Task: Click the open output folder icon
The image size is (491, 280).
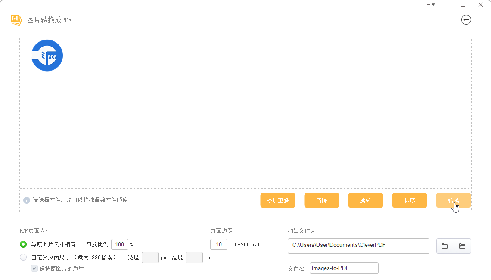Action: 462,246
